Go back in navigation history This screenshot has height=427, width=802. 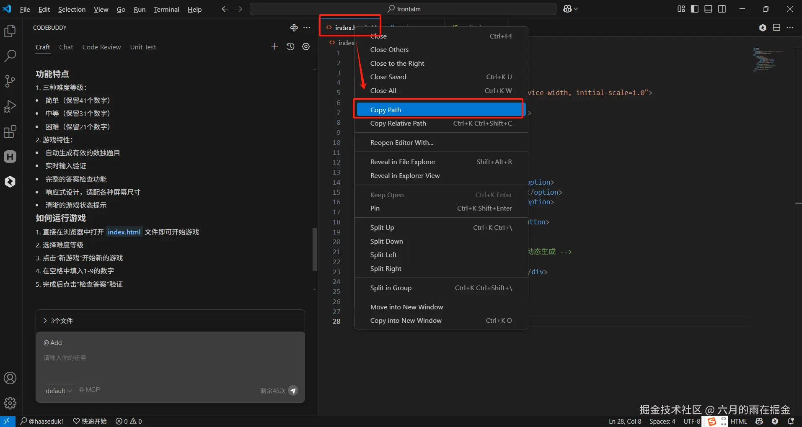coord(225,9)
